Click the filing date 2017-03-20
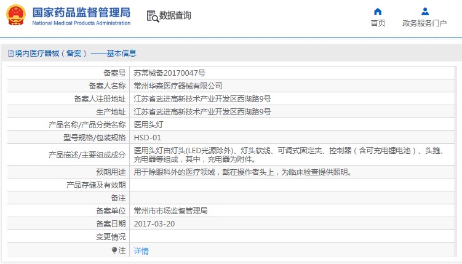Screen dimensions: 462x264 (154, 223)
